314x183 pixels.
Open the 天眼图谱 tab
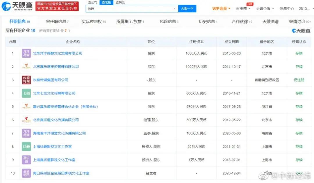(270, 22)
